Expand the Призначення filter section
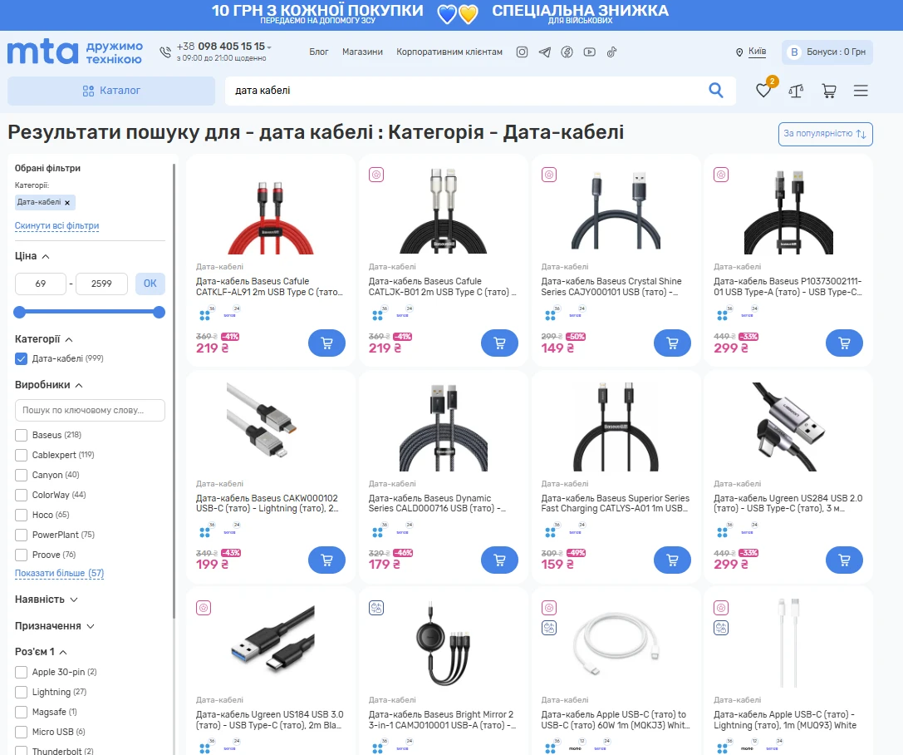 [55, 626]
